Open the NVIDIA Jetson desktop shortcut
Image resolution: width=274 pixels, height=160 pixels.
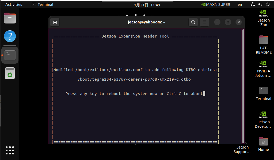[x=264, y=69]
